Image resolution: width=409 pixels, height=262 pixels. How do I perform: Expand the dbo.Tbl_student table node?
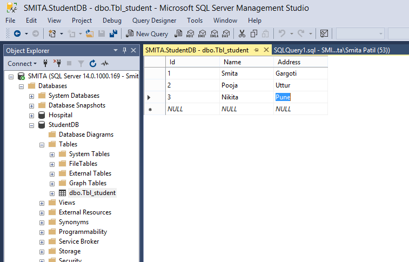click(x=52, y=194)
